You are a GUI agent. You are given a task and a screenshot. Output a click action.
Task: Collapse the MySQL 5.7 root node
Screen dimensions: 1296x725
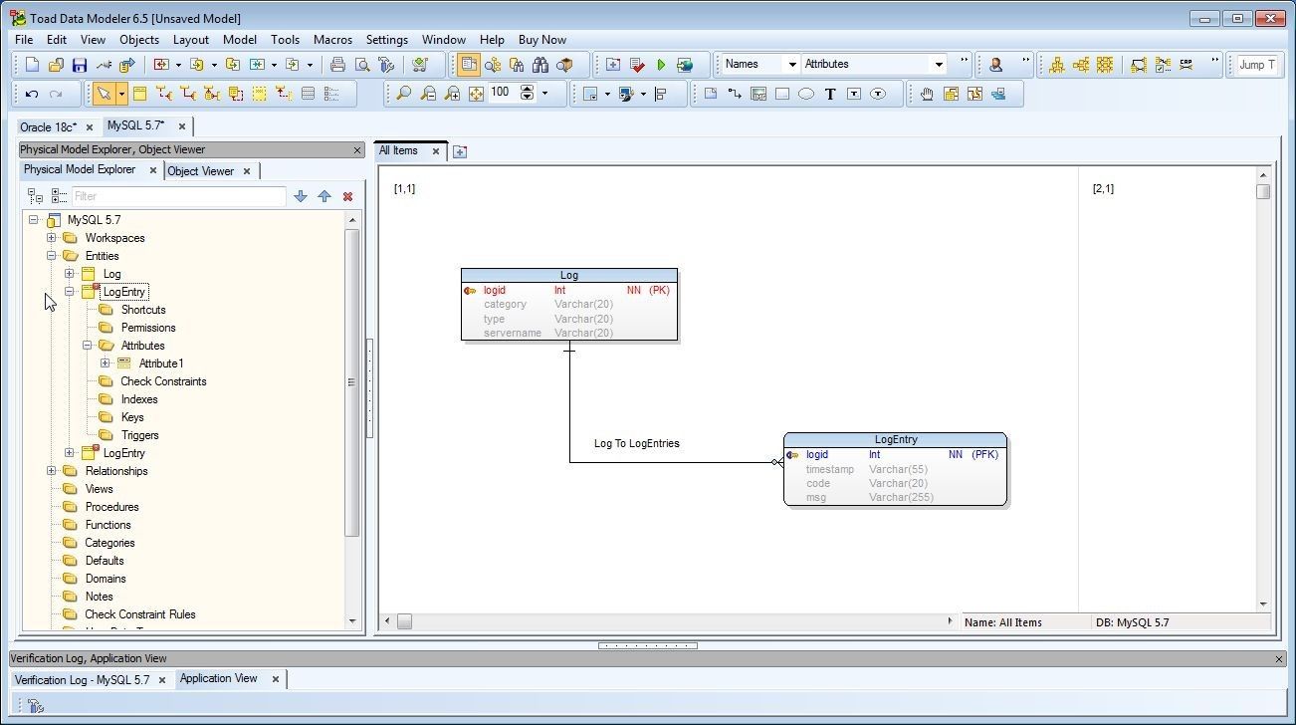34,220
